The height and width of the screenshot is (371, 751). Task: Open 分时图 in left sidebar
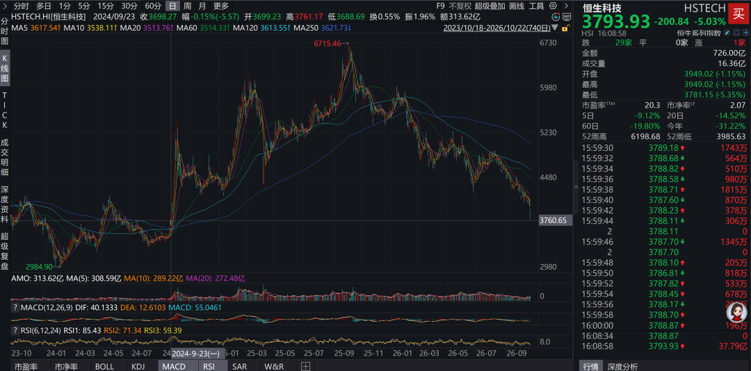(x=4, y=31)
